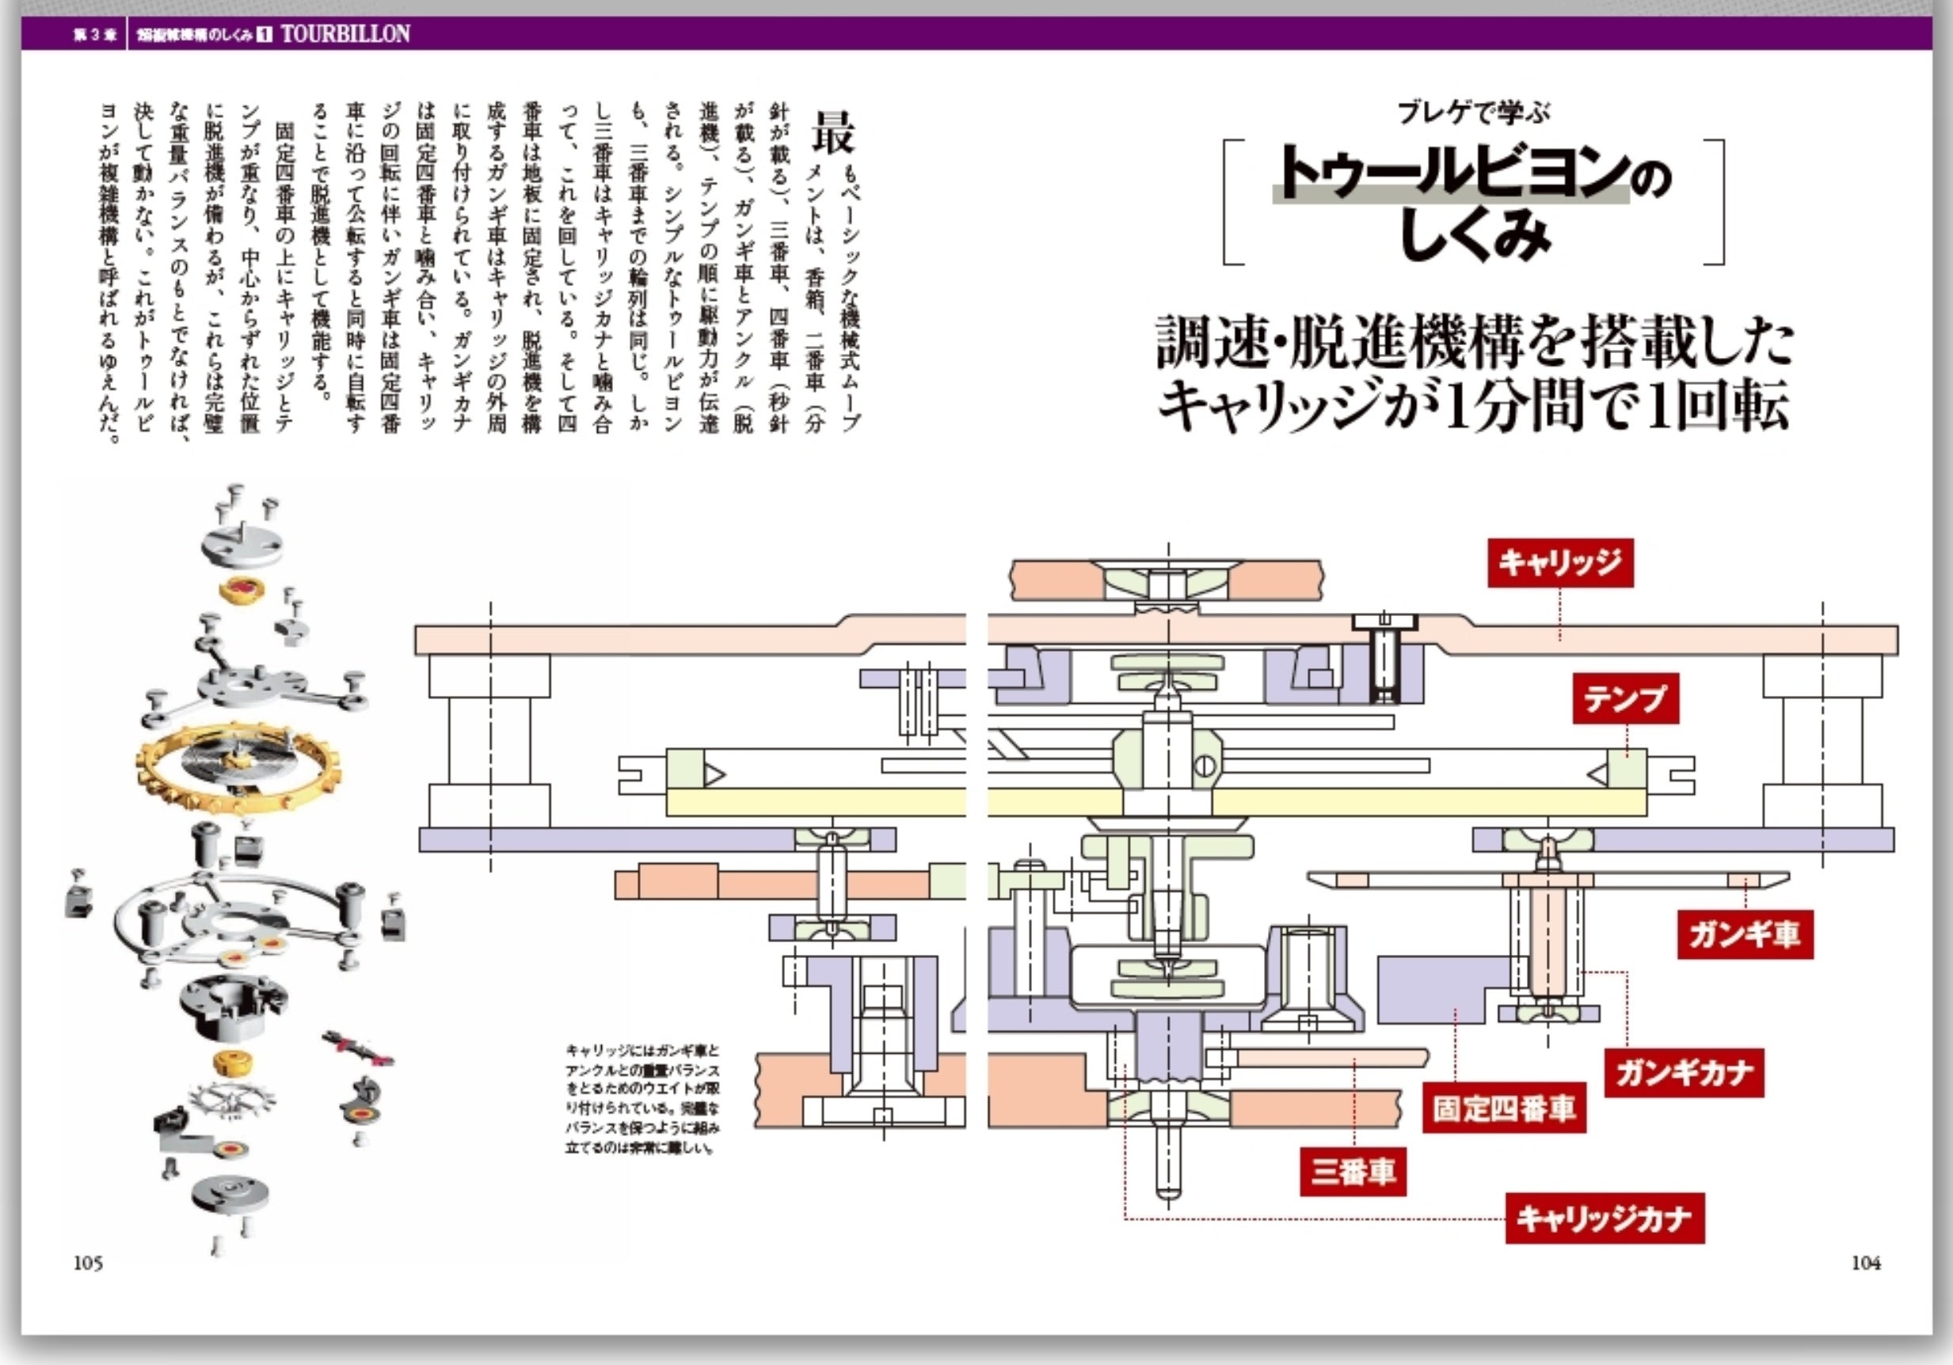Click the top bridge disc with screws
This screenshot has height=1365, width=1953.
[242, 542]
